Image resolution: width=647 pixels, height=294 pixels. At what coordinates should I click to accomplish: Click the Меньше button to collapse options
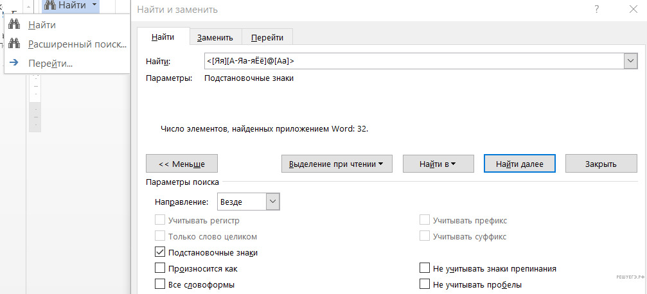pos(182,164)
